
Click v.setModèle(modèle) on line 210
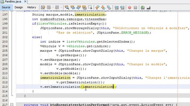tap(59, 73)
